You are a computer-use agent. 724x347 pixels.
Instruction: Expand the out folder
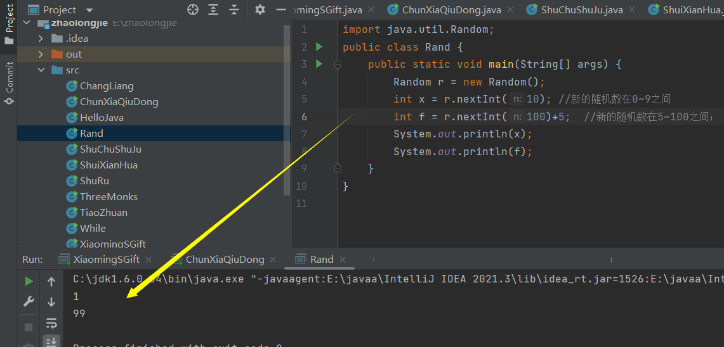coord(41,54)
